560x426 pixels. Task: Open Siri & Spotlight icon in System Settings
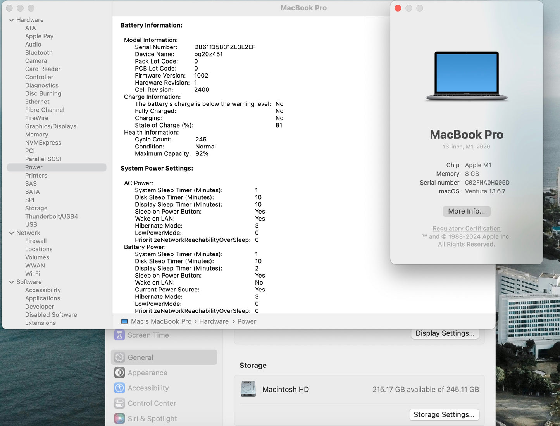pos(119,419)
